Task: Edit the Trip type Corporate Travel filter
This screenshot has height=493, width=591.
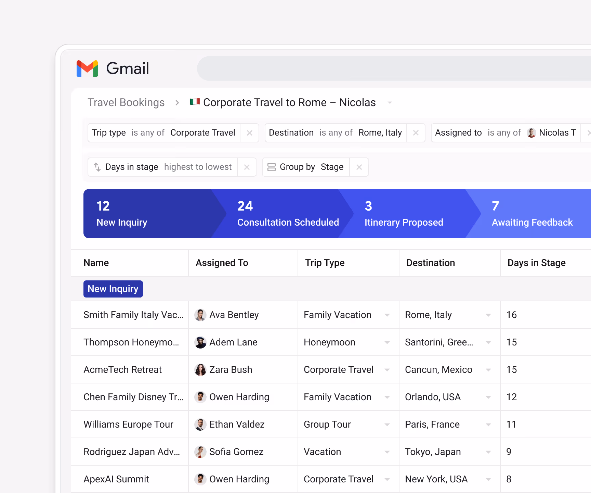Action: click(164, 133)
